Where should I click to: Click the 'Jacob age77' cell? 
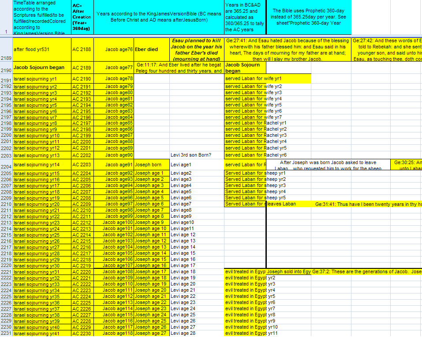(114, 68)
